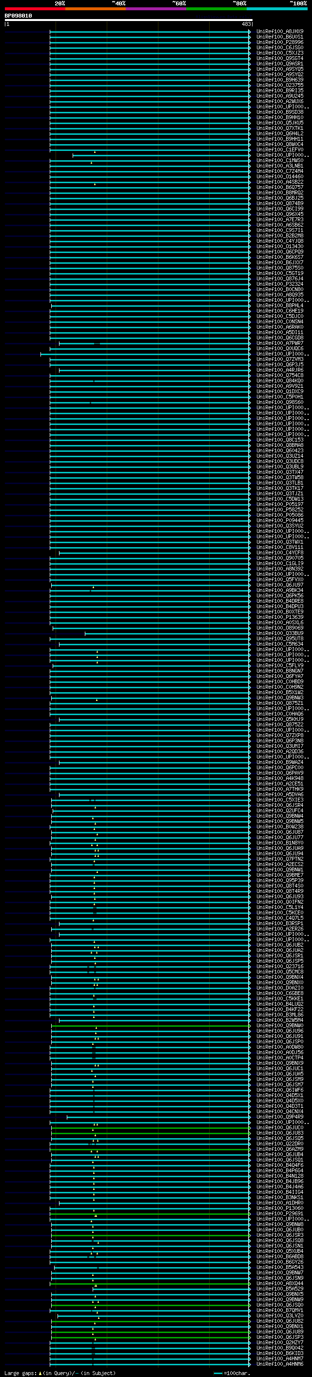Open hit UniRef100_Q3TJZ1

(280, 493)
